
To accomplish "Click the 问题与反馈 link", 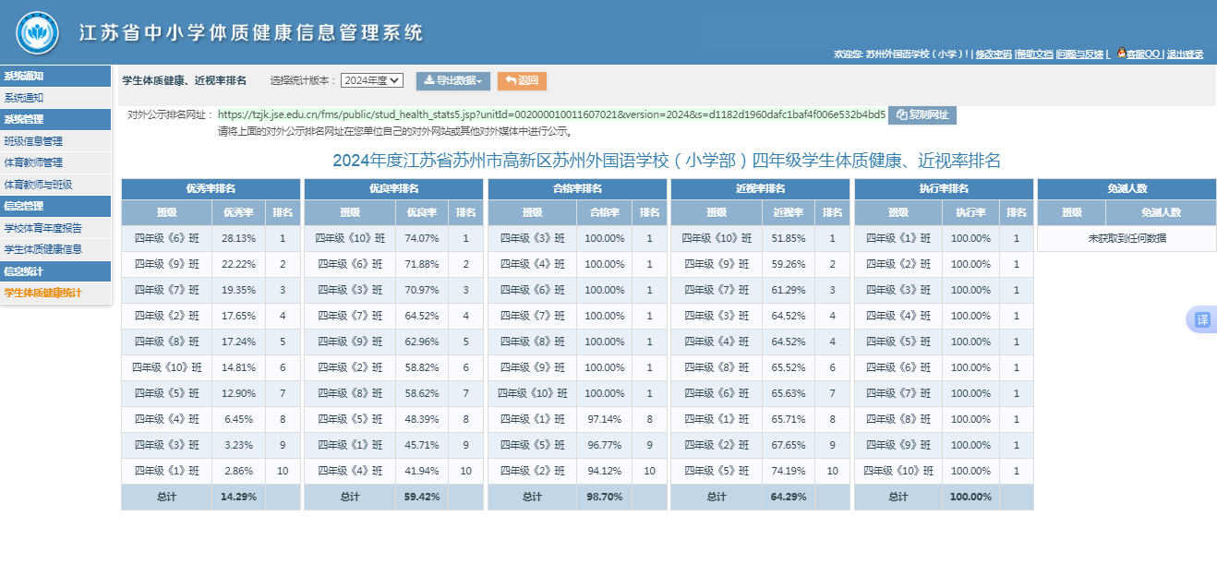I will click(1080, 54).
